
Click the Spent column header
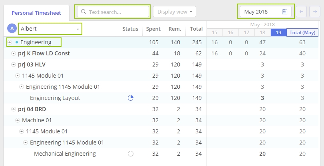pos(153,29)
